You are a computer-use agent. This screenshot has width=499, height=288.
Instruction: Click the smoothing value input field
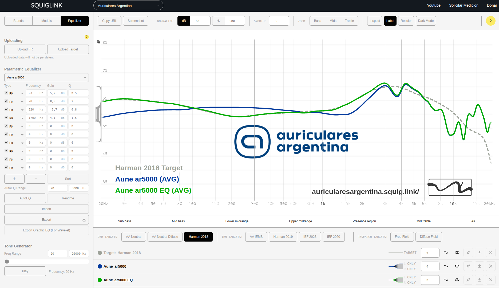[279, 21]
